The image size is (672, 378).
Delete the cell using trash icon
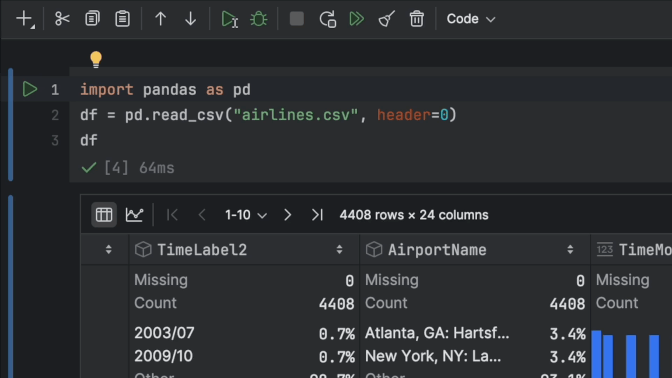(416, 19)
